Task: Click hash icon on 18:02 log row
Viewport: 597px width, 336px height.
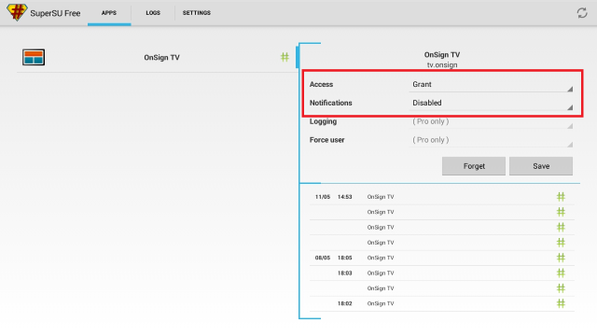Action: tap(561, 303)
